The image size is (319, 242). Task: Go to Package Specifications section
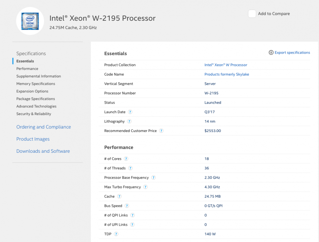pyautogui.click(x=36, y=99)
